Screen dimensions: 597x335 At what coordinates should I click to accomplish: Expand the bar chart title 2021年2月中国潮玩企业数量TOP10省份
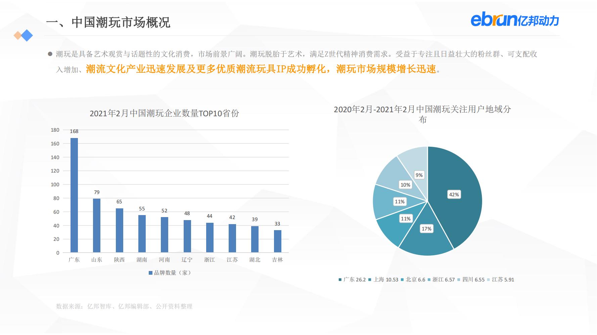point(166,114)
